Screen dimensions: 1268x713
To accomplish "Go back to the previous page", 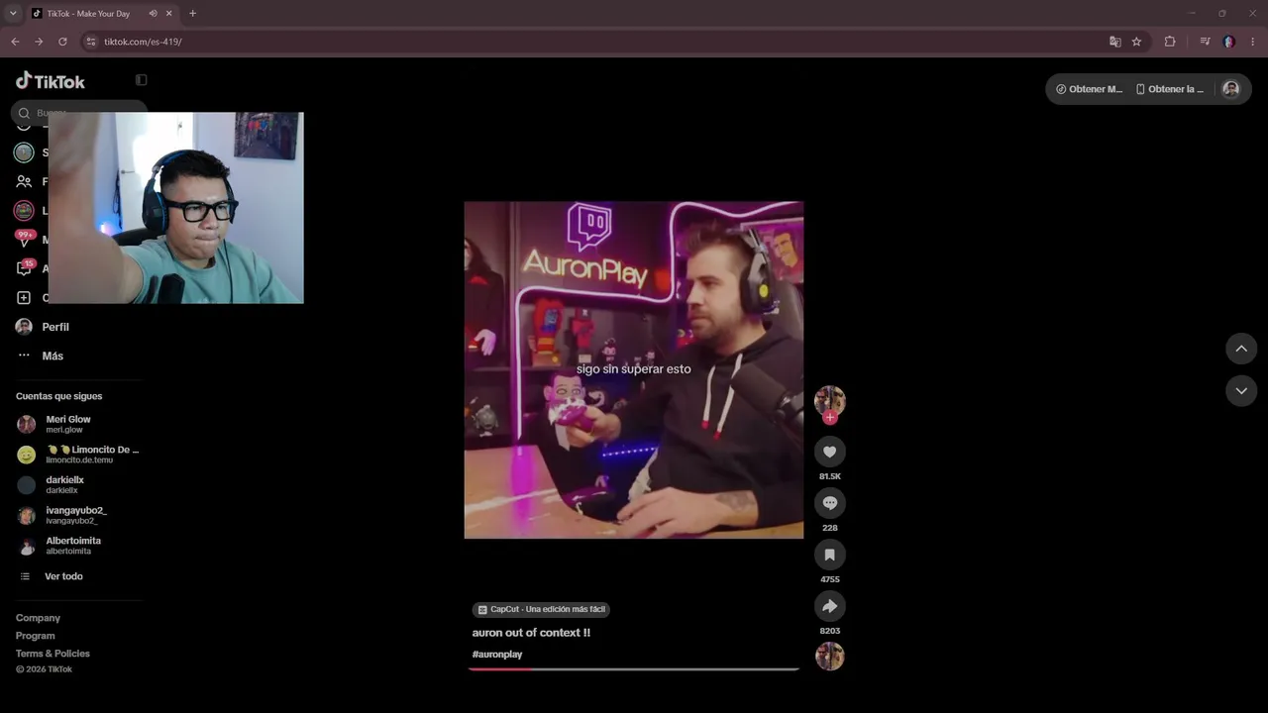I will 15,42.
